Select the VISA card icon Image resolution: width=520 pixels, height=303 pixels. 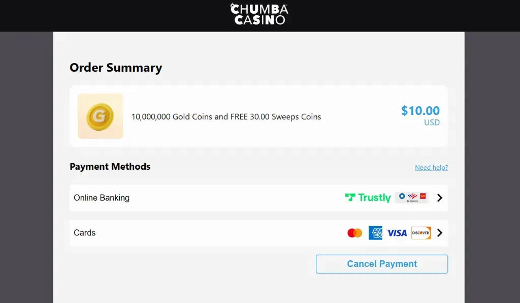click(x=397, y=232)
